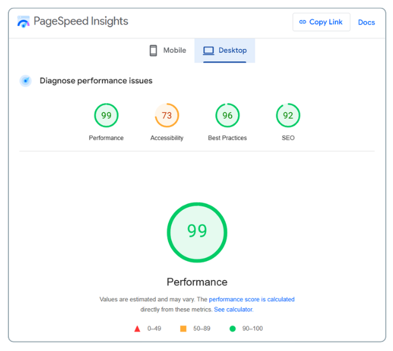393x351 pixels.
Task: Click the Diagnose performance issues heading
Action: point(96,81)
